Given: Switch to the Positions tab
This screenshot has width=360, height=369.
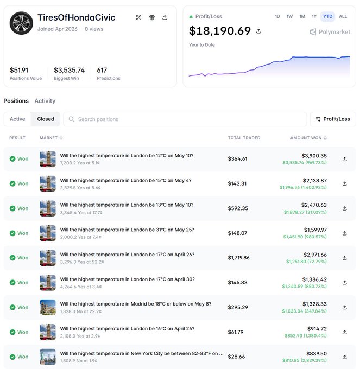Looking at the screenshot, I should pos(16,101).
